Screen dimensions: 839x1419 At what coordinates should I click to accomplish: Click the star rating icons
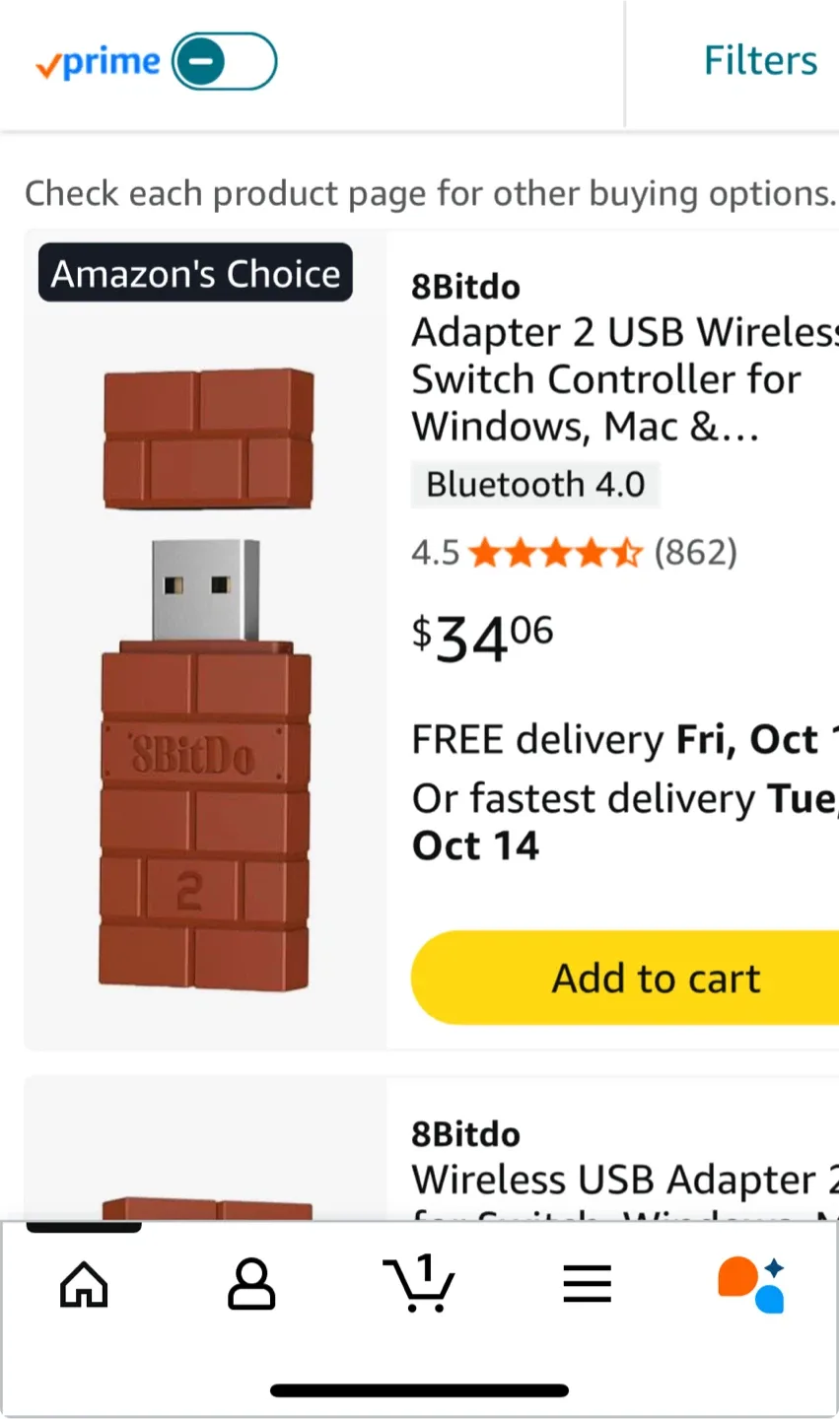tap(555, 553)
